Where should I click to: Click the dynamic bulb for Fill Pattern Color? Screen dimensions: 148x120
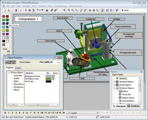pos(53,79)
